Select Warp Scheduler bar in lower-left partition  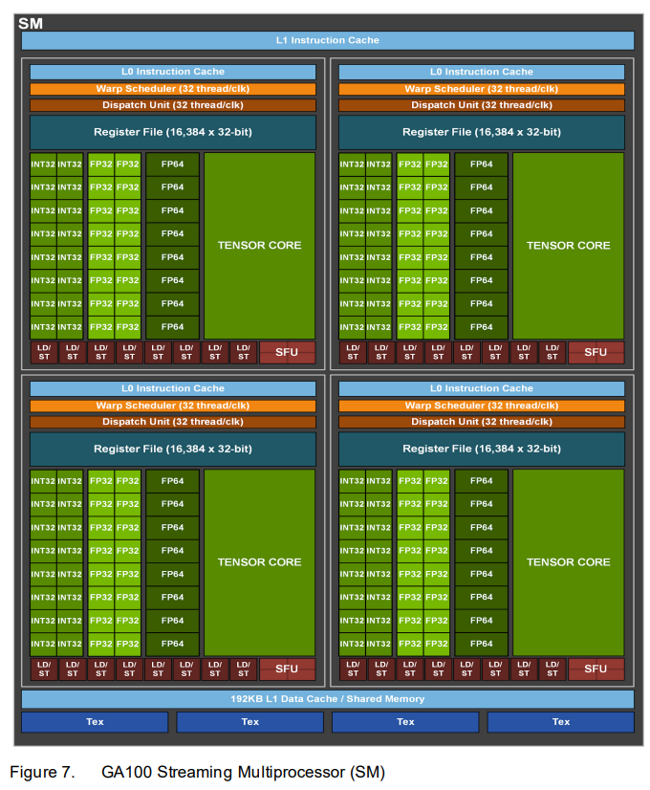[173, 406]
